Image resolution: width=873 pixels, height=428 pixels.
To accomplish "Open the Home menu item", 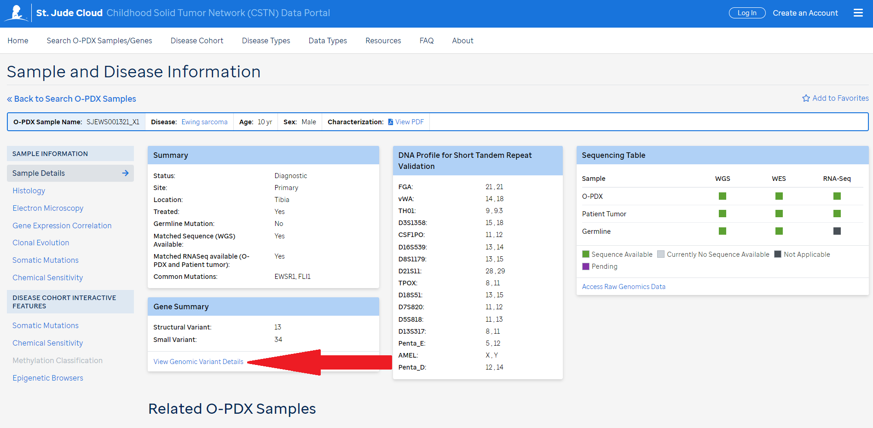I will 18,40.
